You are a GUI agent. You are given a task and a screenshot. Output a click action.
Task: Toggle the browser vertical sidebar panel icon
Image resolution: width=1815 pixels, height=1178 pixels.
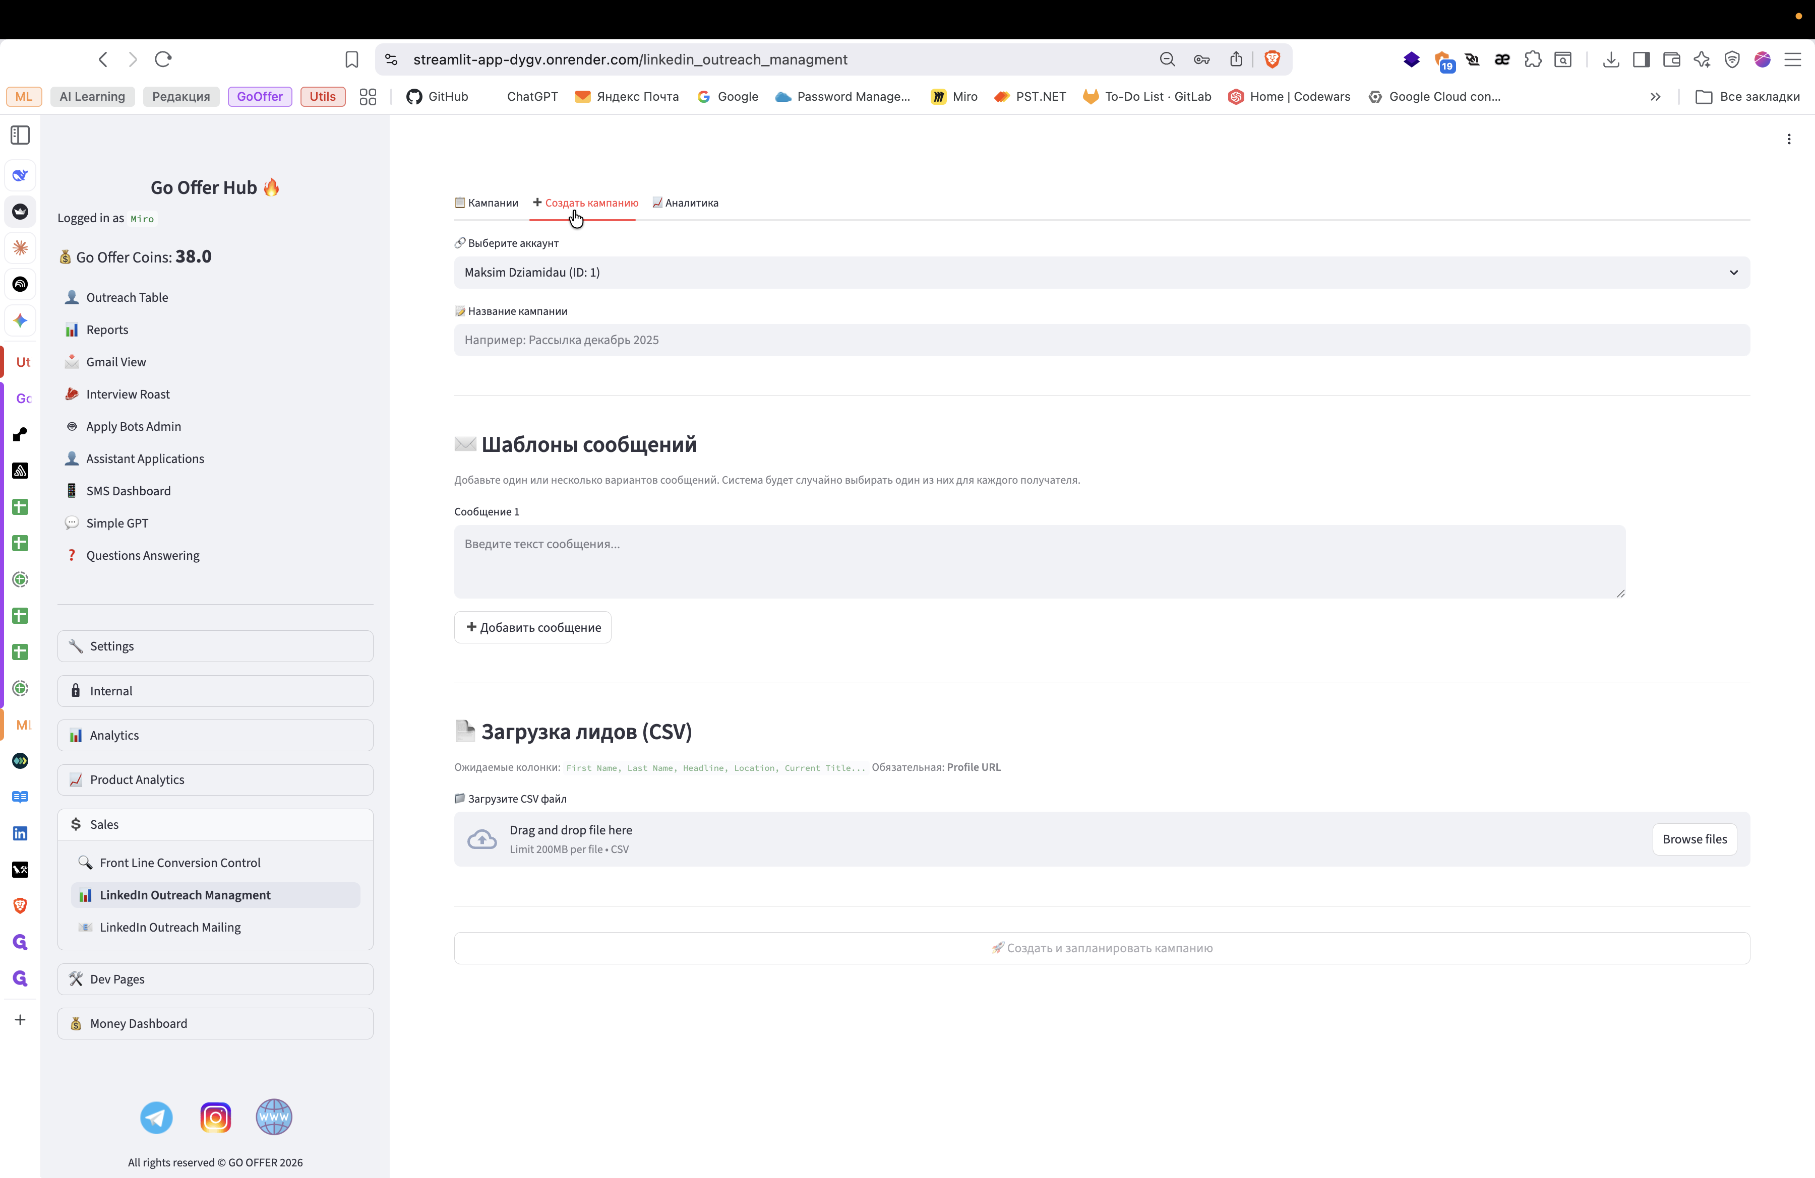(x=21, y=136)
